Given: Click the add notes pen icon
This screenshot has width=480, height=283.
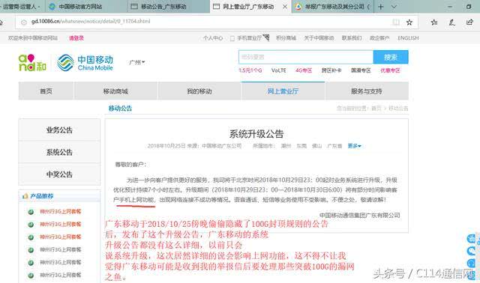Looking at the screenshot, I should tap(451, 22).
